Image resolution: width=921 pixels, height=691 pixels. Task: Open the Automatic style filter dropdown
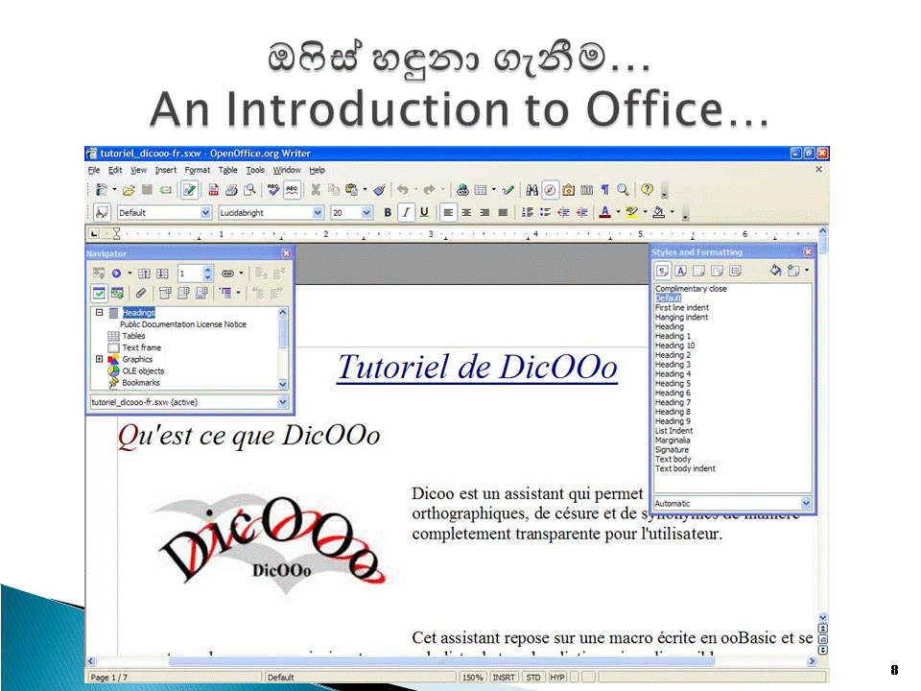[806, 504]
